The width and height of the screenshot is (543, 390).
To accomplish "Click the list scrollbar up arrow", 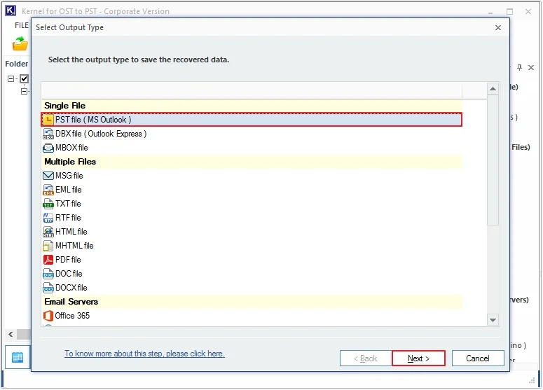I will [x=493, y=89].
